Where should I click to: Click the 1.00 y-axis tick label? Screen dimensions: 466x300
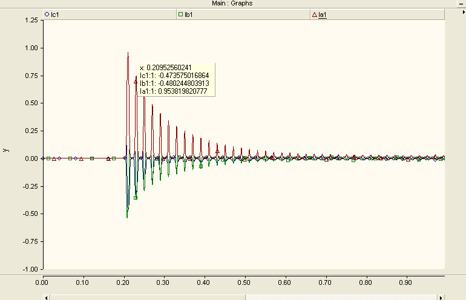31,48
